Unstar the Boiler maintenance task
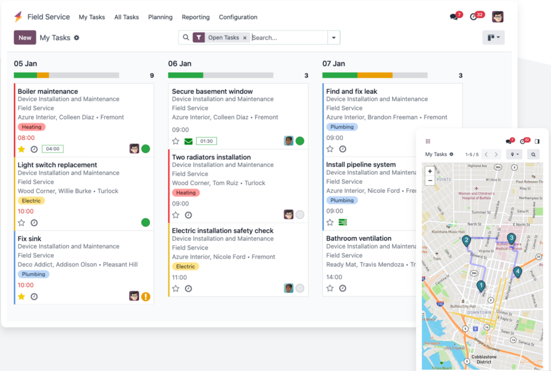 tap(22, 149)
